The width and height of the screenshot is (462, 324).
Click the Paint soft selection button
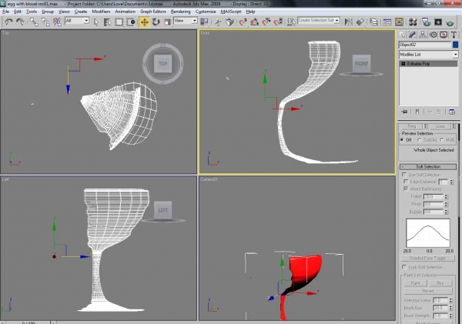click(x=415, y=283)
